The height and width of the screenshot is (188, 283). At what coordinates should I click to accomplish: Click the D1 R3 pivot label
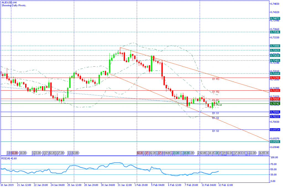(x=216, y=79)
